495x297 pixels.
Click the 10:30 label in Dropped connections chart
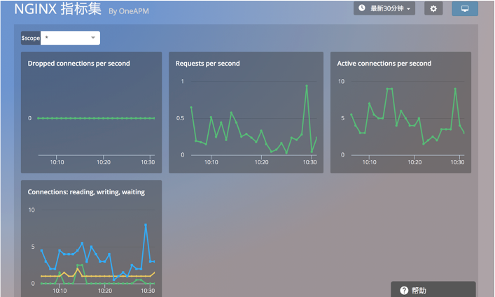(148, 162)
